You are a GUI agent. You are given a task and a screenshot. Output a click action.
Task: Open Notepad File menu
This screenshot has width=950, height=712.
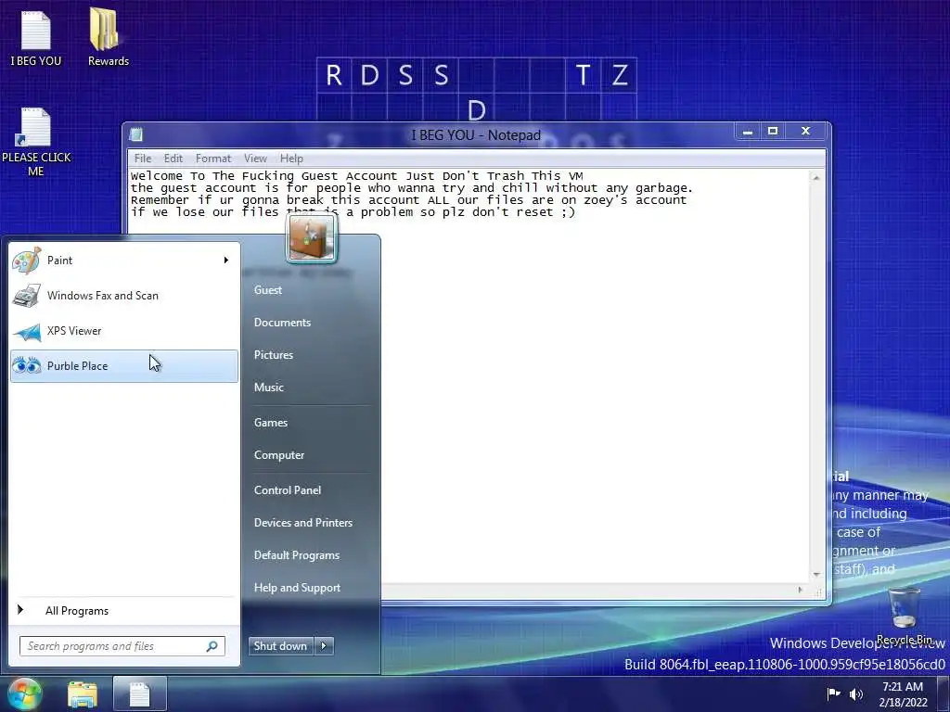[143, 158]
